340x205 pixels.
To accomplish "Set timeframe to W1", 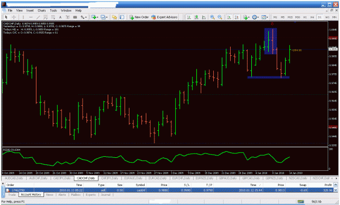I will click(x=327, y=17).
